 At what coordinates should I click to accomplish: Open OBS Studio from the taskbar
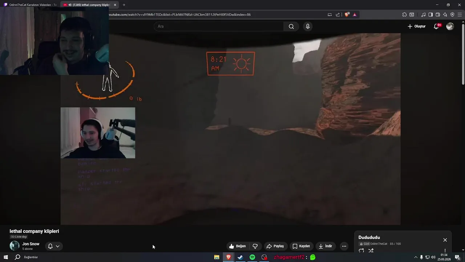tap(264, 257)
